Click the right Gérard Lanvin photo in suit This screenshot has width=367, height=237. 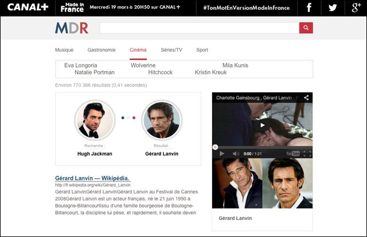click(287, 183)
